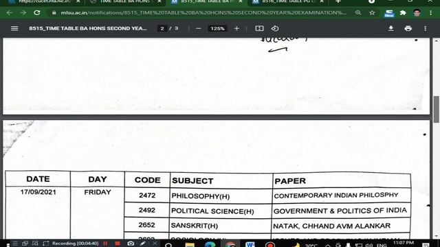440x247 pixels.
Task: Open the browser zoom indicator
Action: click(358, 12)
